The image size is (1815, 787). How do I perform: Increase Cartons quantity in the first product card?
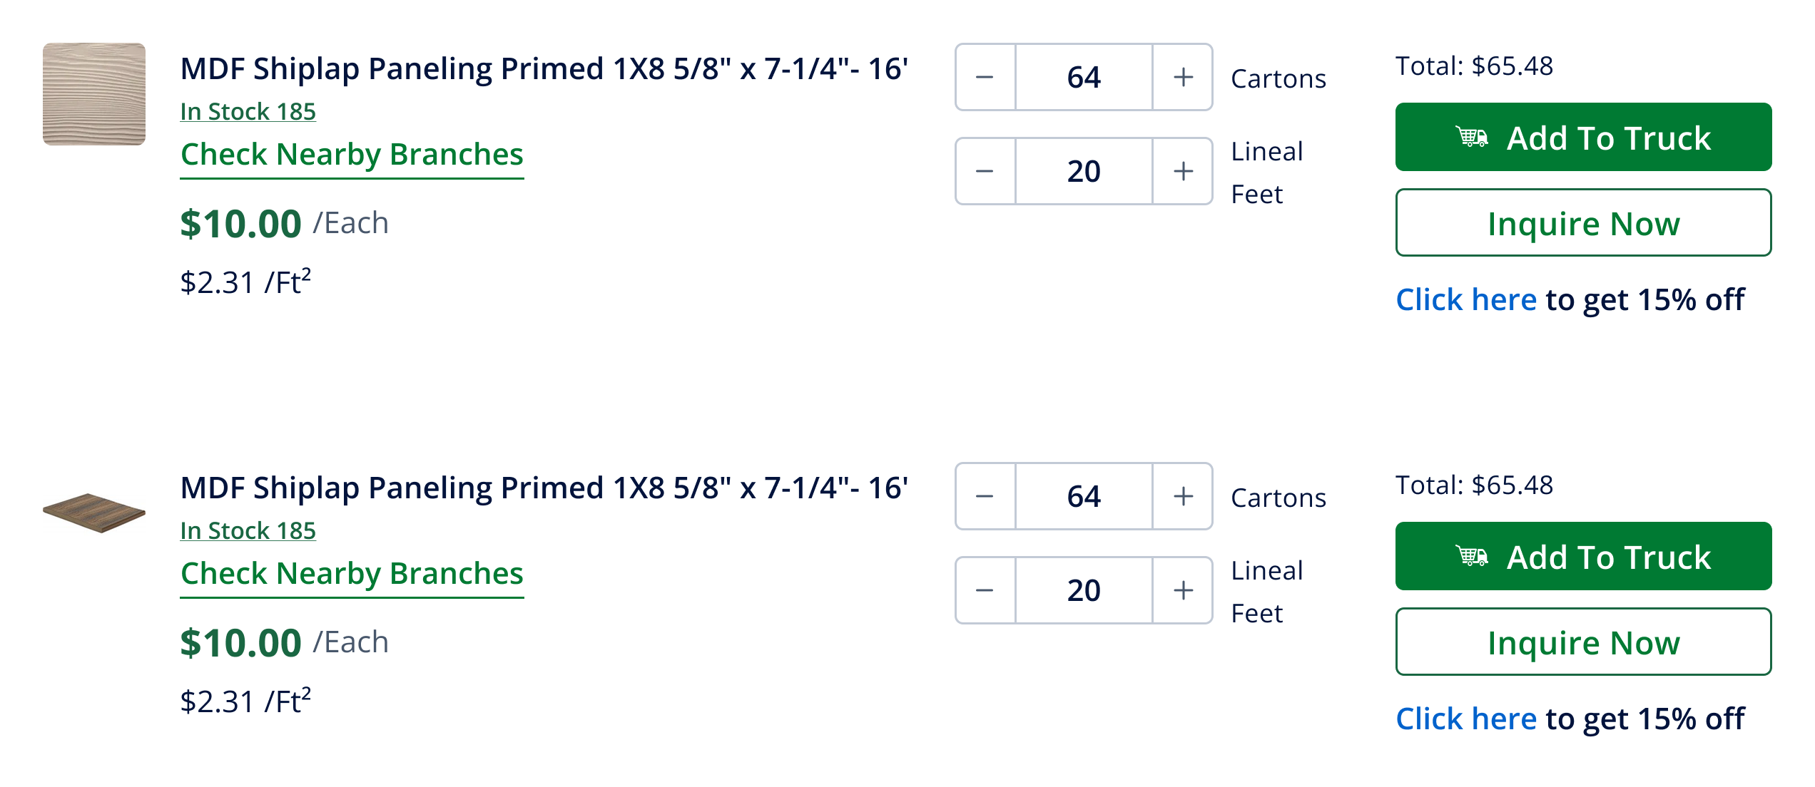tap(1183, 77)
